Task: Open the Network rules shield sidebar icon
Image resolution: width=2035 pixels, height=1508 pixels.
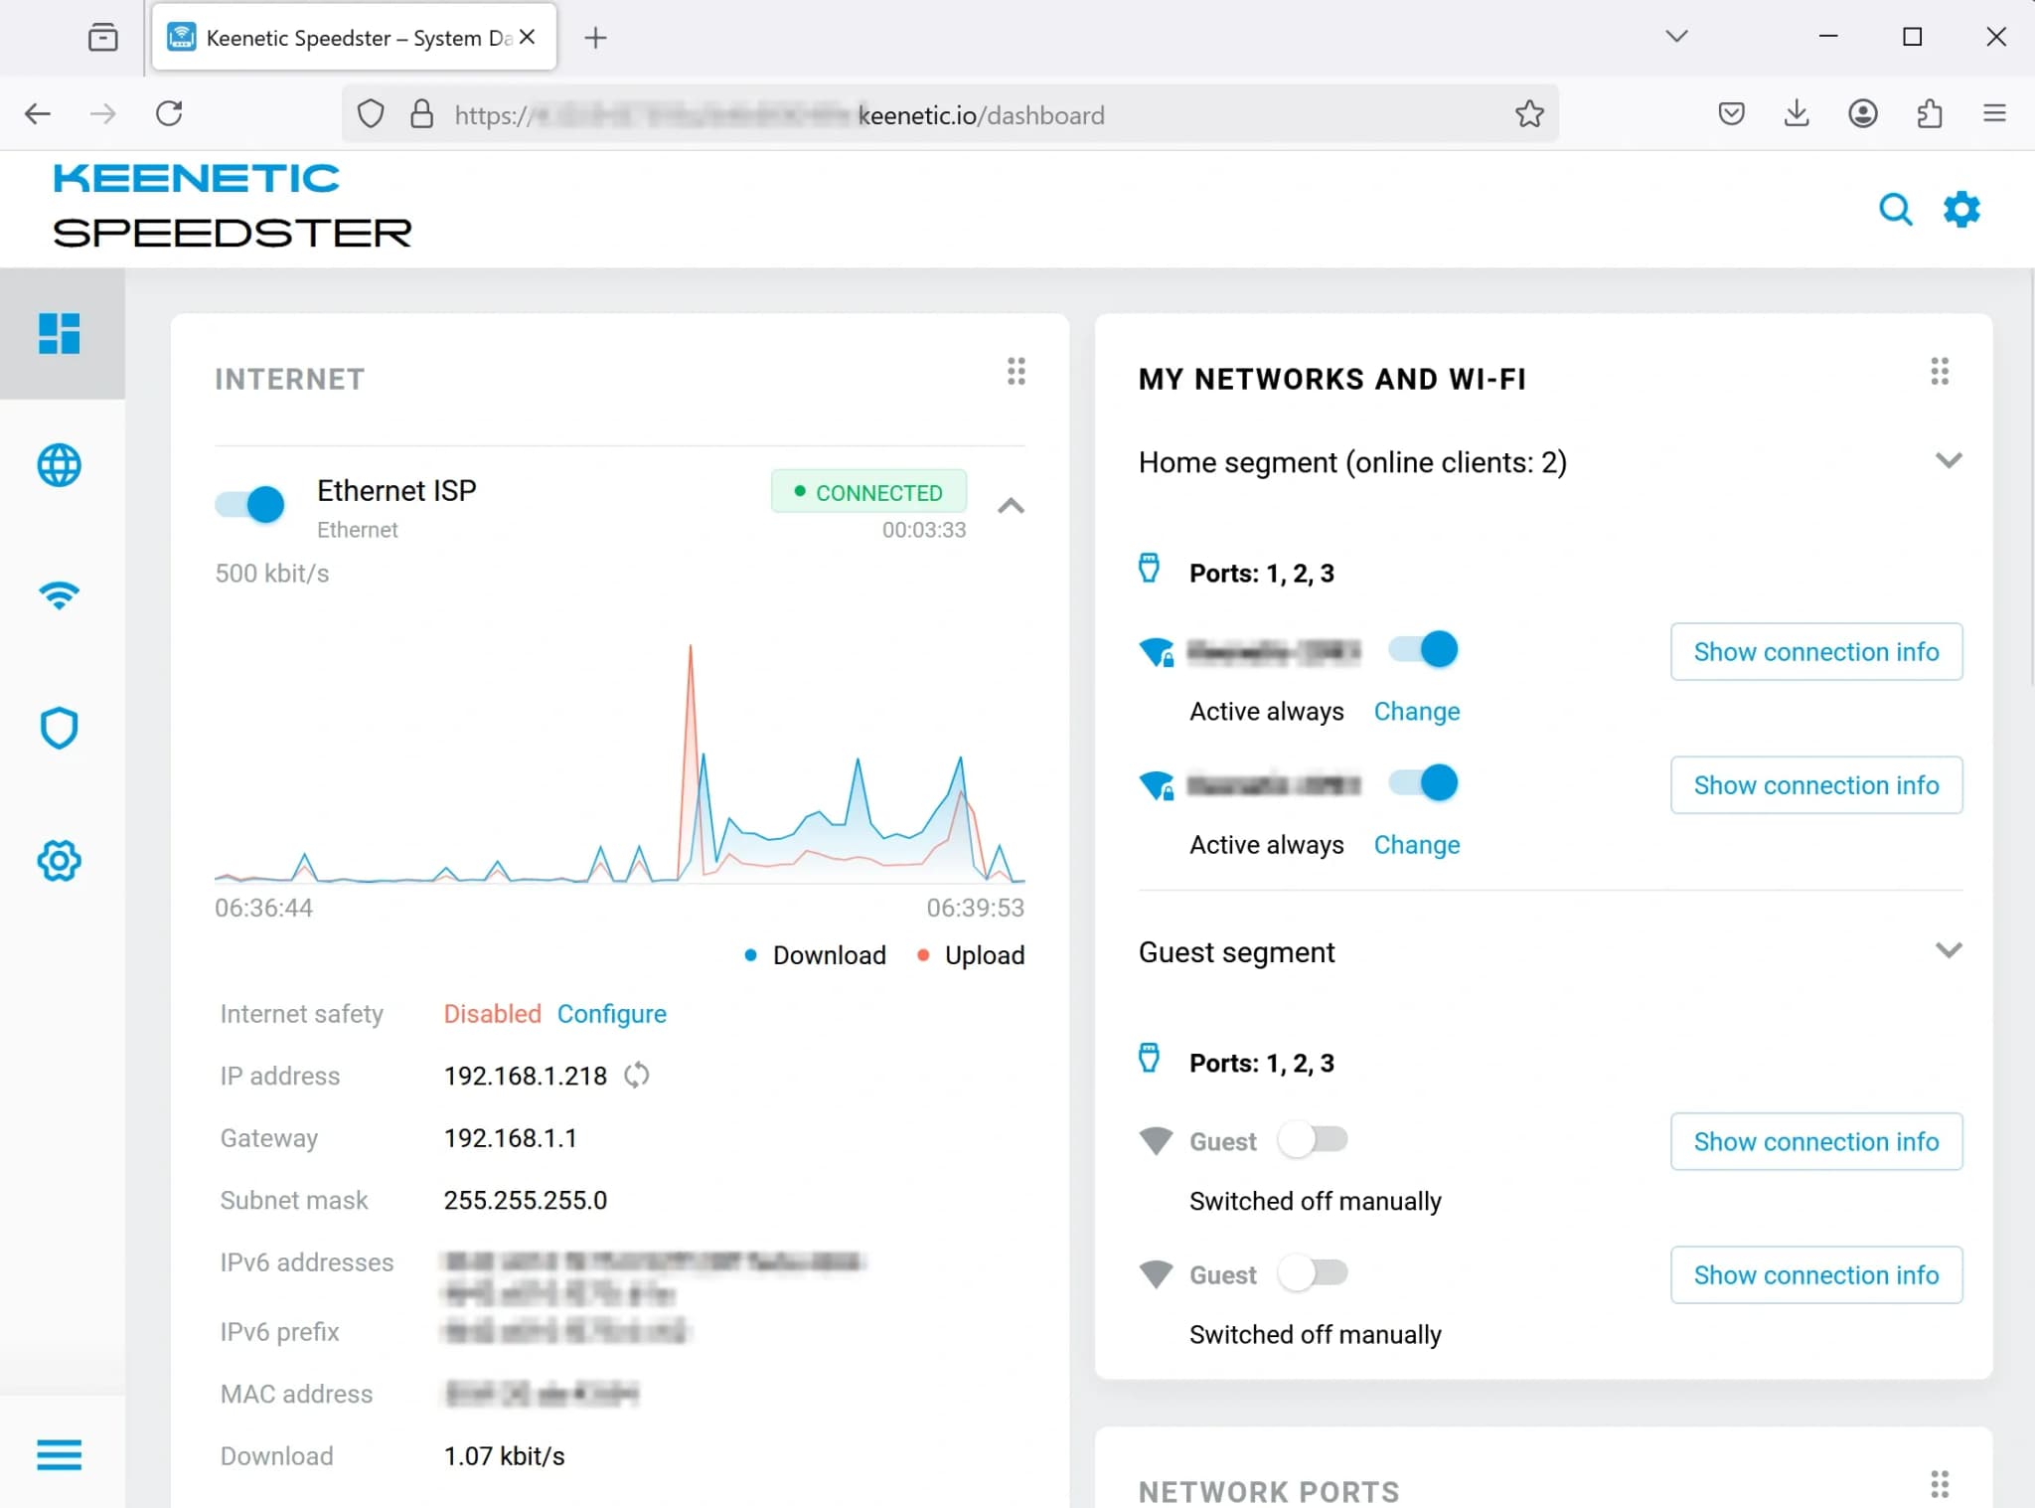Action: [59, 728]
